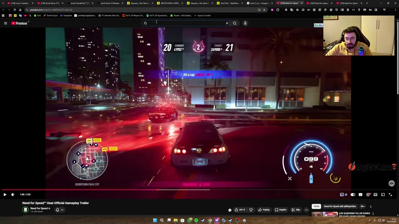Screen dimensions: 399x224
Task: Switch to theater mode
Action: coord(375,195)
